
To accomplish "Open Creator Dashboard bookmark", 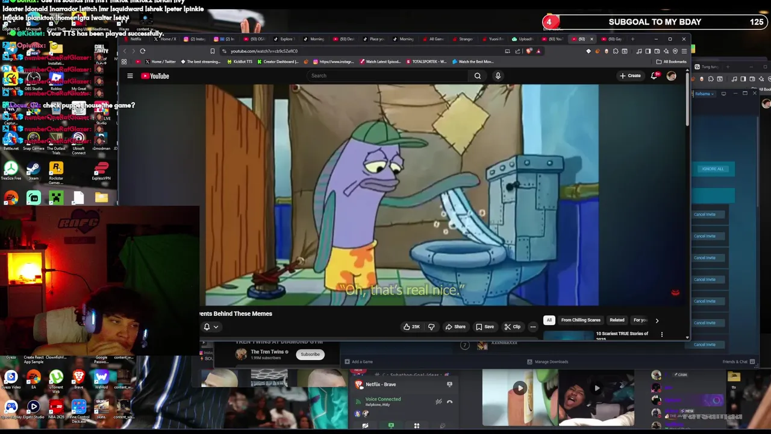I will [278, 61].
